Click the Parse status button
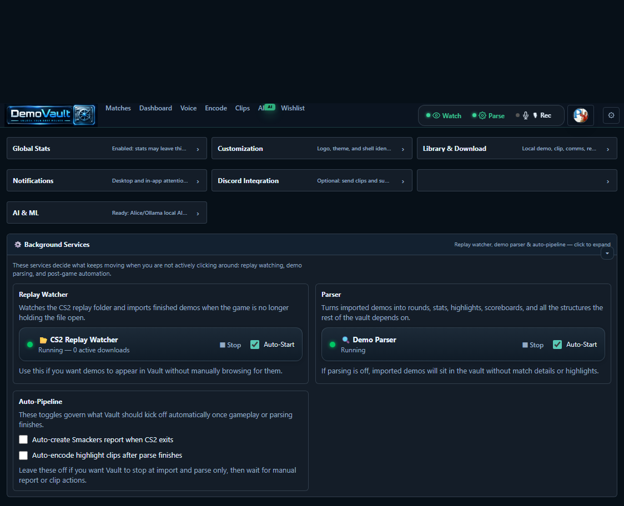The image size is (624, 506). (489, 116)
